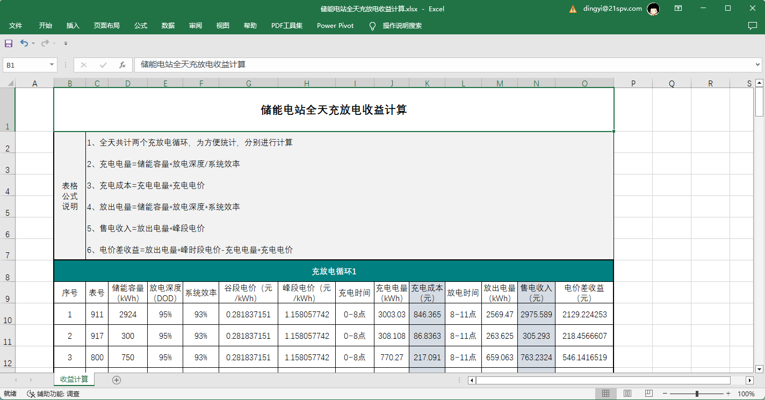765x400 pixels.
Task: Open the 数据 ribbon tab
Action: pyautogui.click(x=168, y=25)
